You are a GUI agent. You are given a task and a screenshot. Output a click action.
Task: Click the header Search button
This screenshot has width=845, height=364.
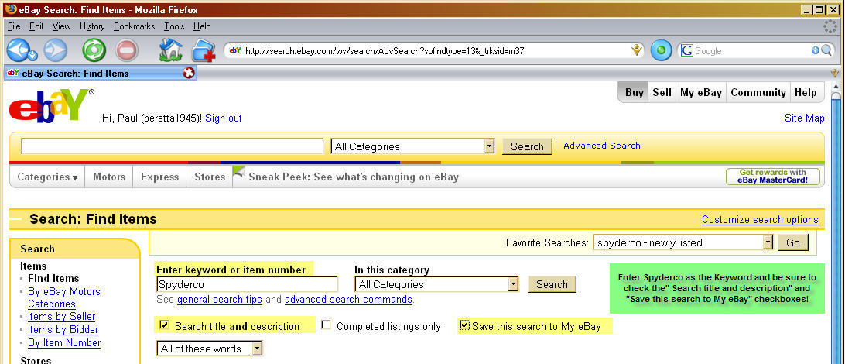tap(527, 146)
